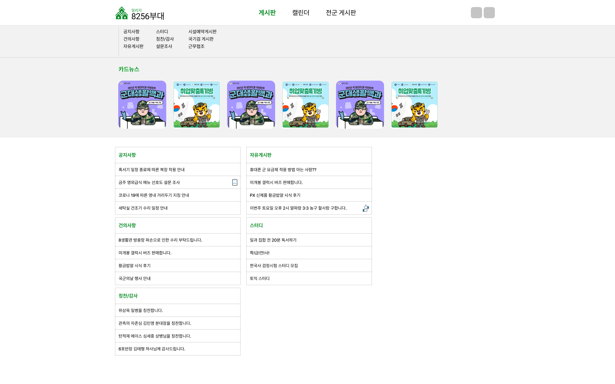This screenshot has height=384, width=615.
Task: Select 근무협조 in the submenu
Action: pos(196,46)
